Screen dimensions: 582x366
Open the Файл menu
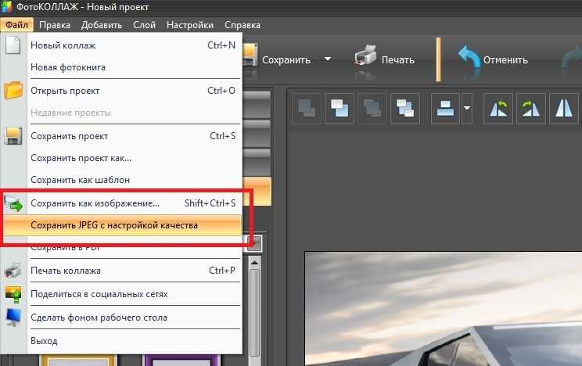tap(16, 25)
